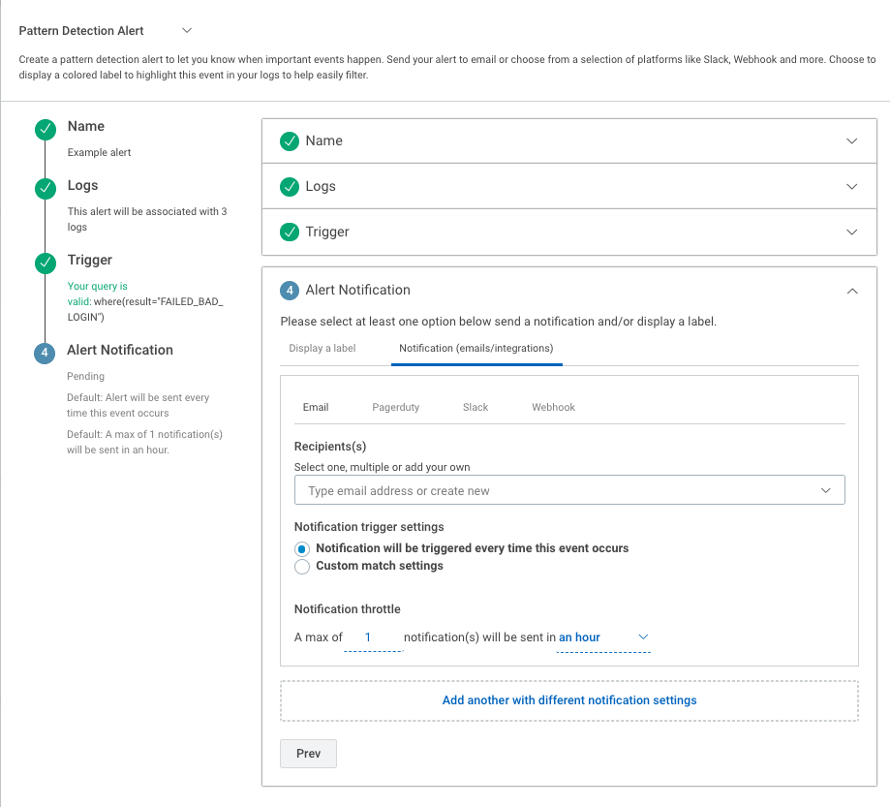Viewport: 890px width, 807px height.
Task: Open the Pattern Detection Alert dropdown
Action: pos(187,31)
